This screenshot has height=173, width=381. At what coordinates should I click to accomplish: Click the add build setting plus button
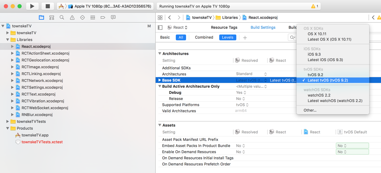coord(245,38)
